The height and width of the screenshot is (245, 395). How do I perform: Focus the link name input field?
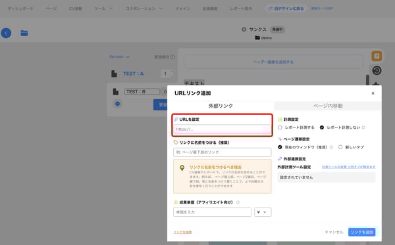(223, 152)
